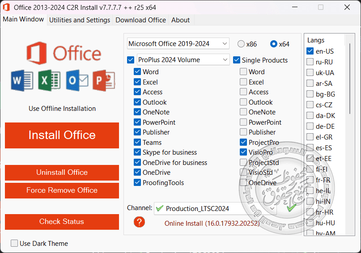
Task: Switch to Utilities and Settings tab
Action: coord(80,20)
